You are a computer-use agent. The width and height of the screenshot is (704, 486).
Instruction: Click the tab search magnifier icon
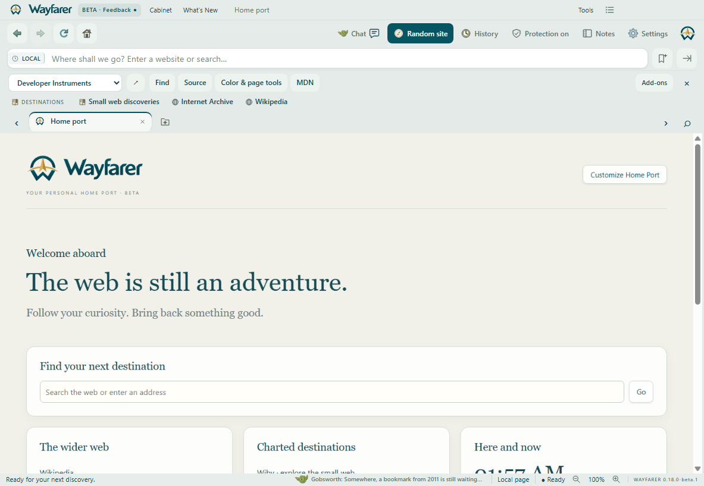[687, 123]
